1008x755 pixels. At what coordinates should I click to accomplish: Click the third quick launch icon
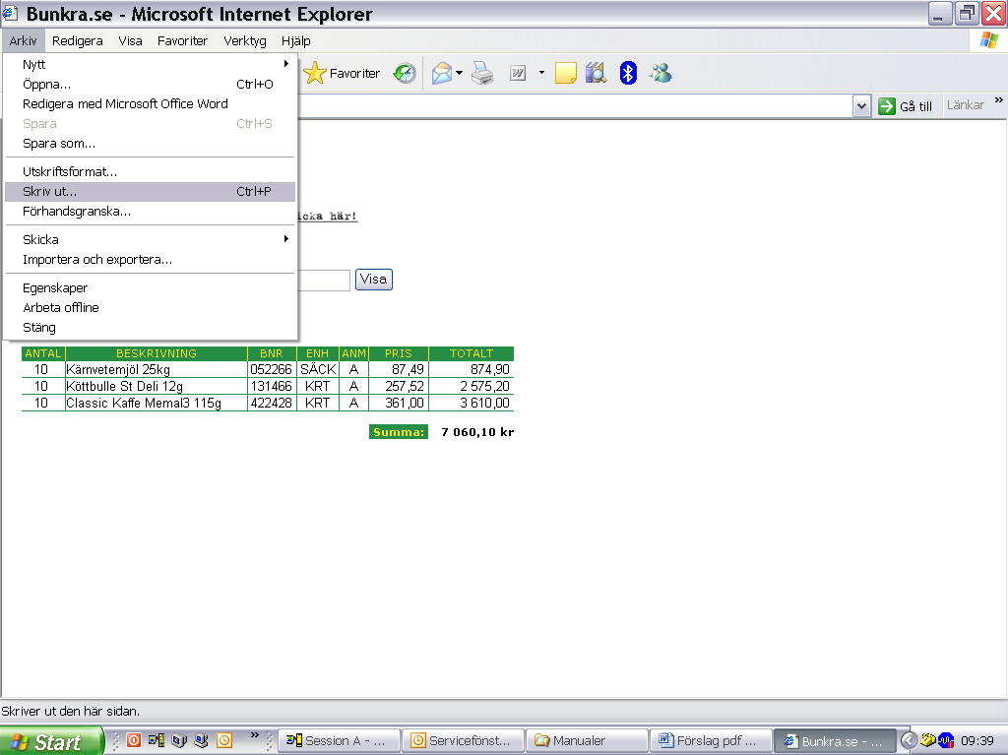(179, 740)
